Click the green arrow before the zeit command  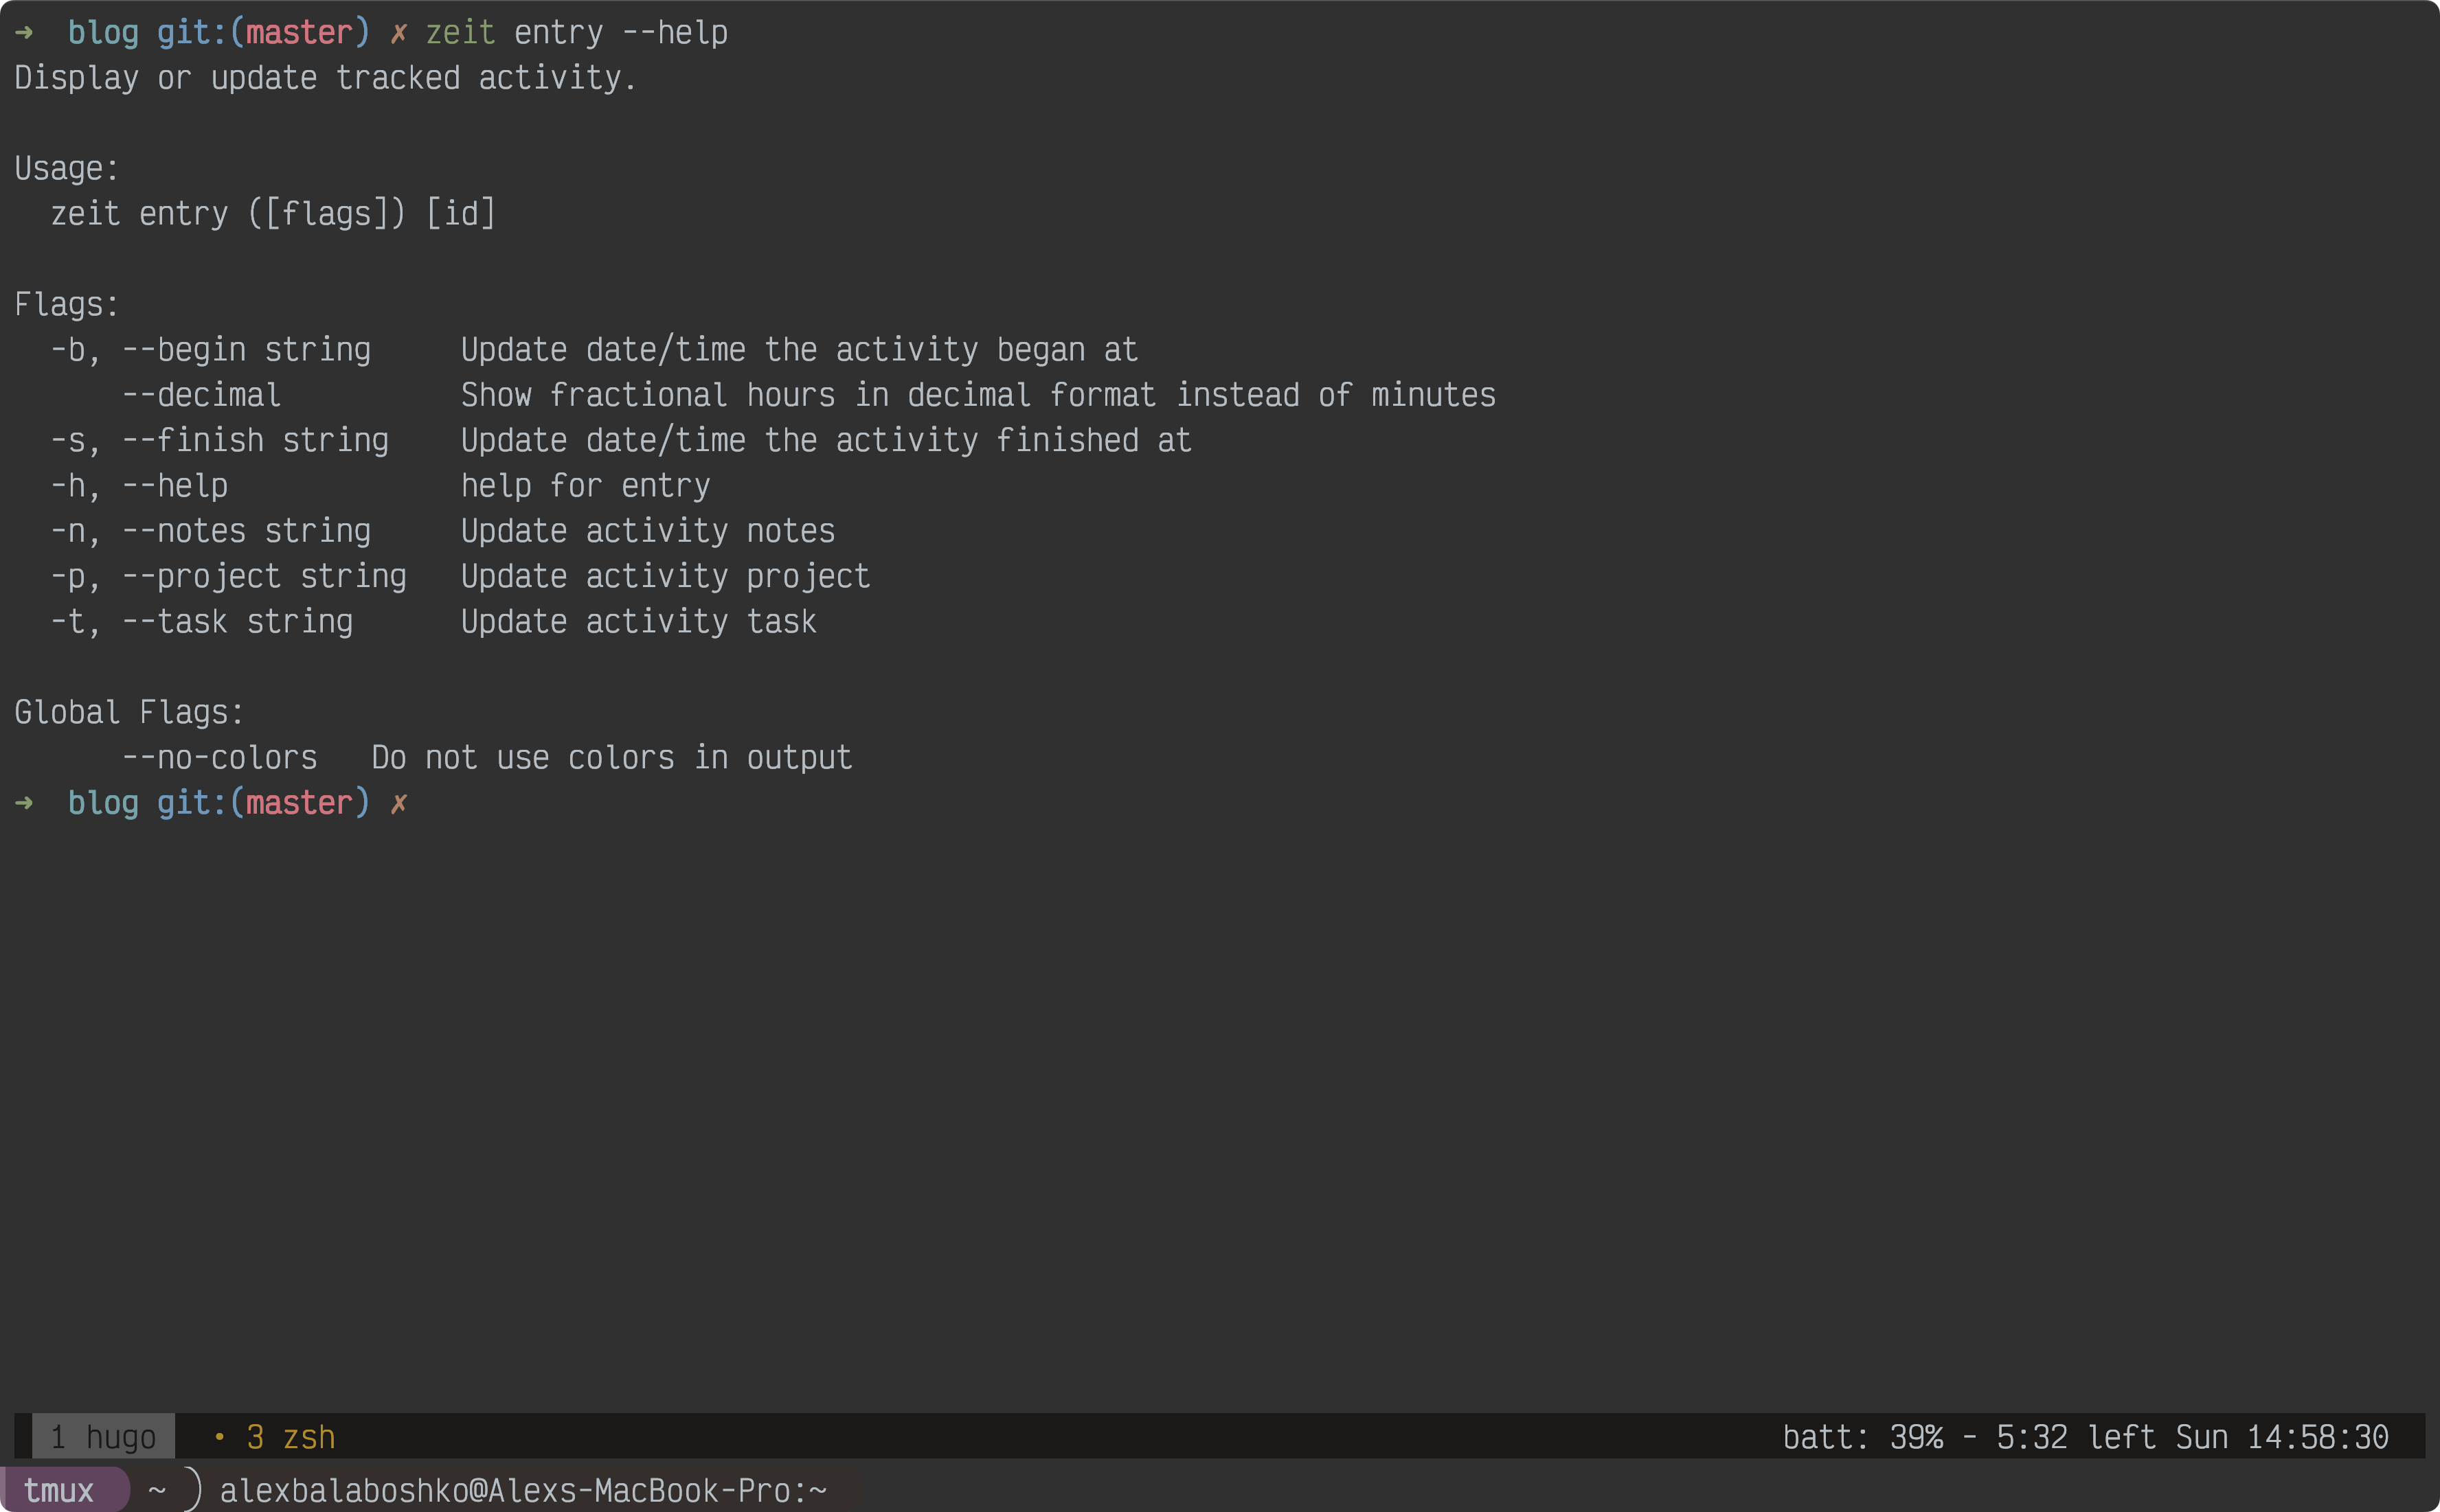coord(24,33)
